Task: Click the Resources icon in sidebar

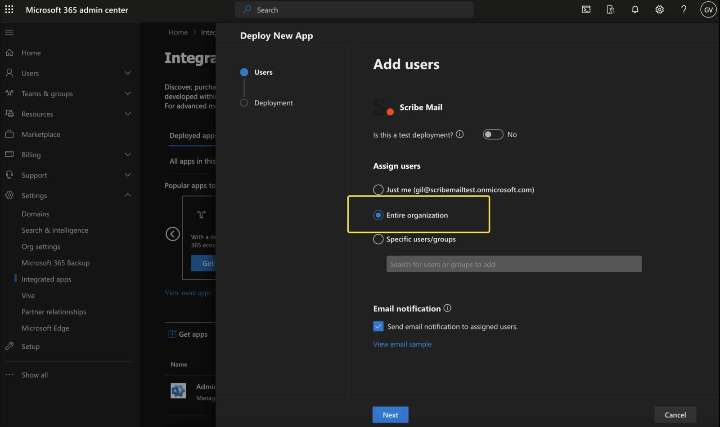Action: pos(9,114)
